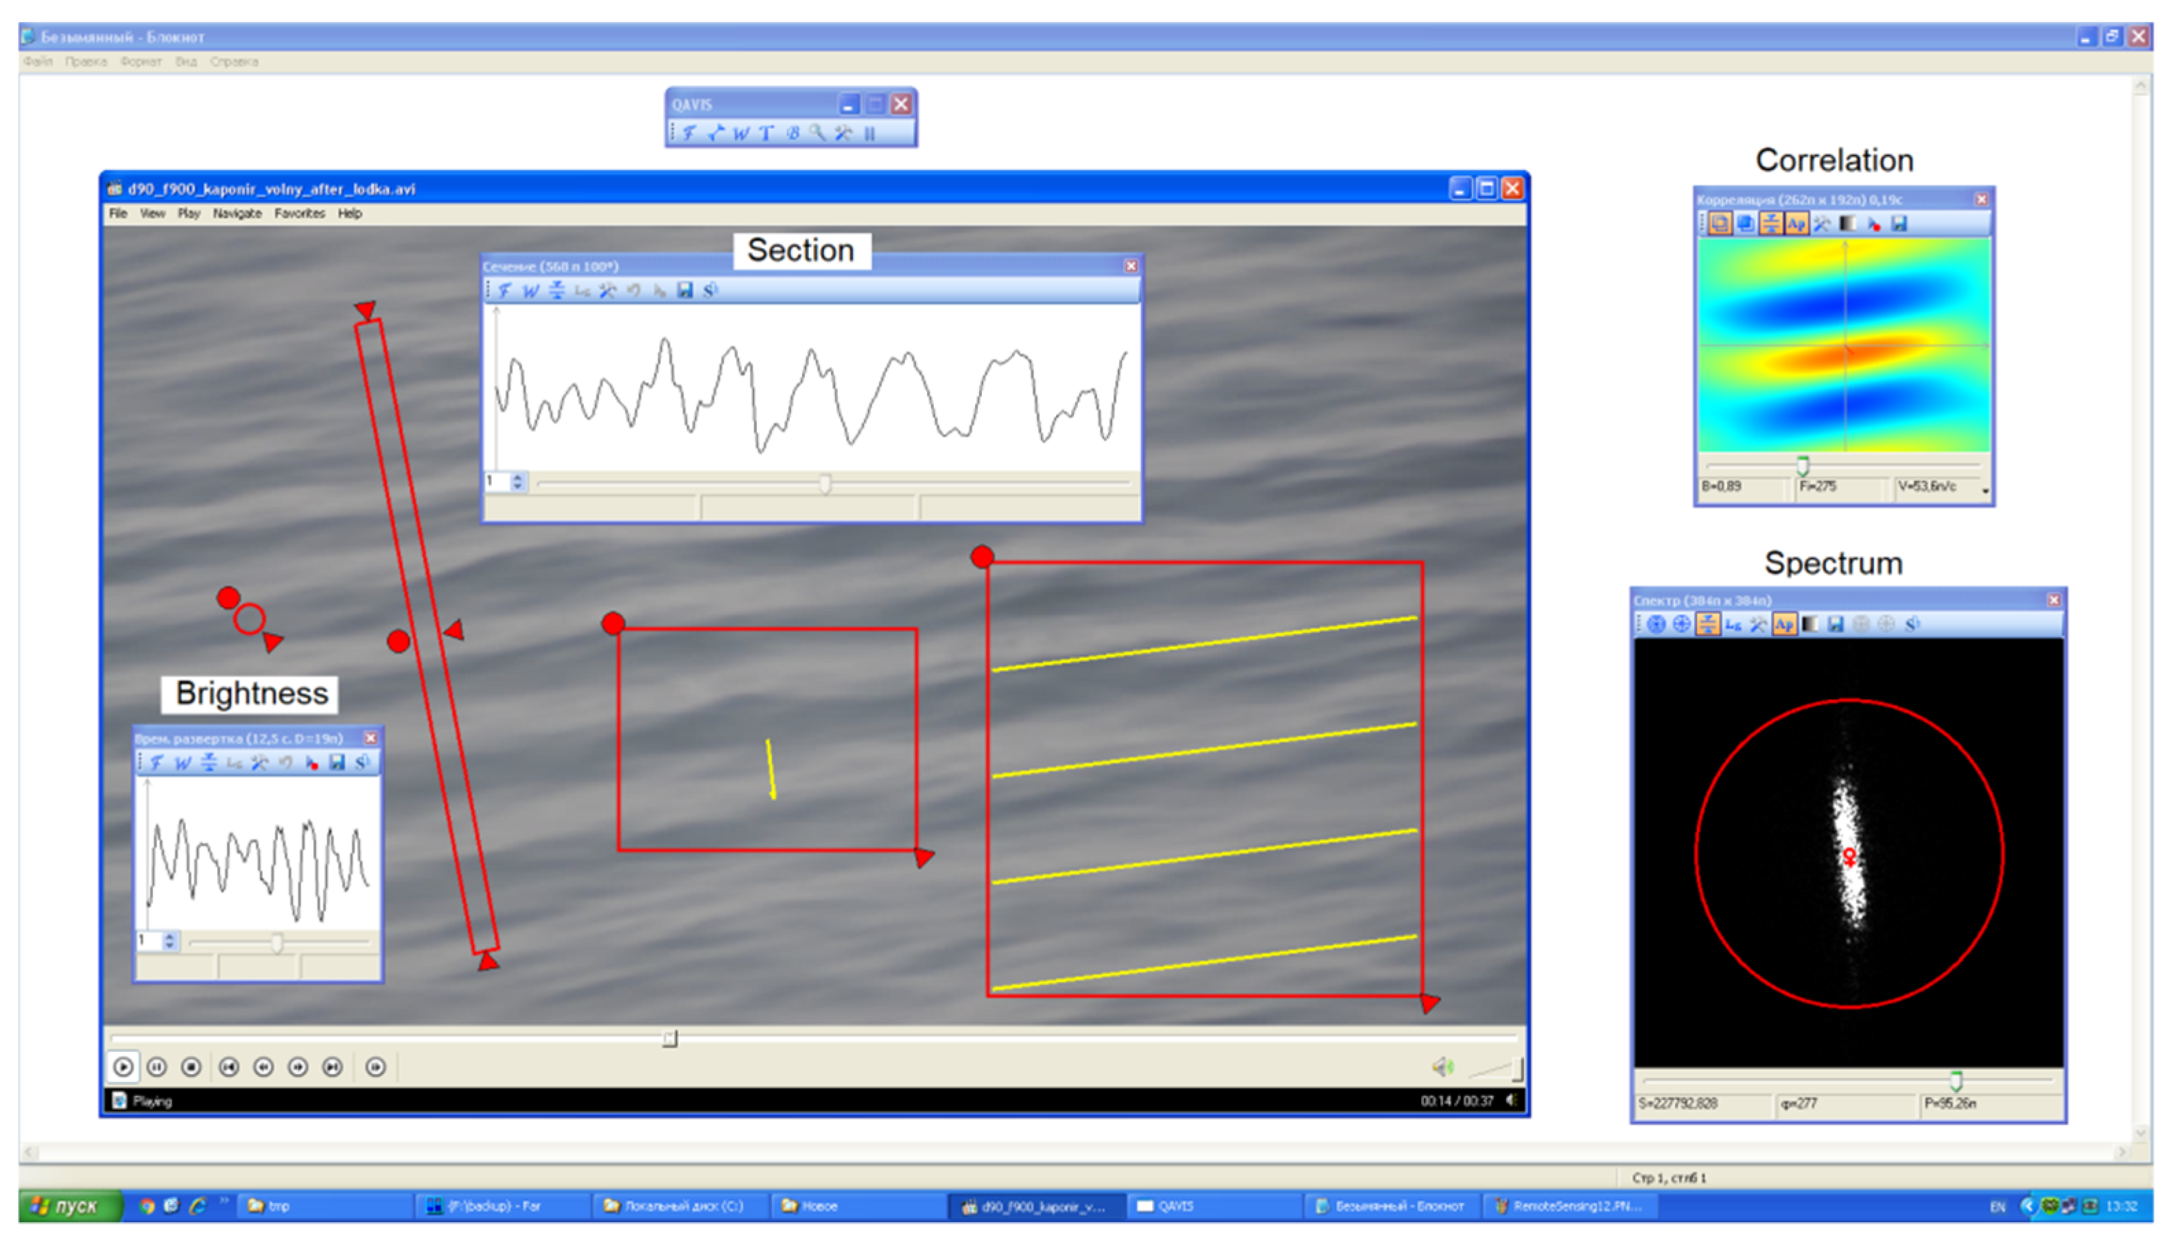The height and width of the screenshot is (1240, 2169).
Task: Click the Play button in video player
Action: pos(123,1067)
